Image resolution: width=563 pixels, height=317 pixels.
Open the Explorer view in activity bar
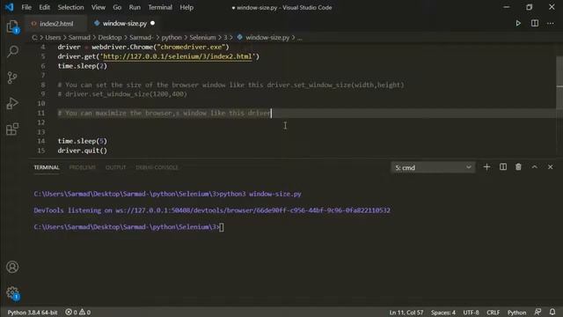12,26
